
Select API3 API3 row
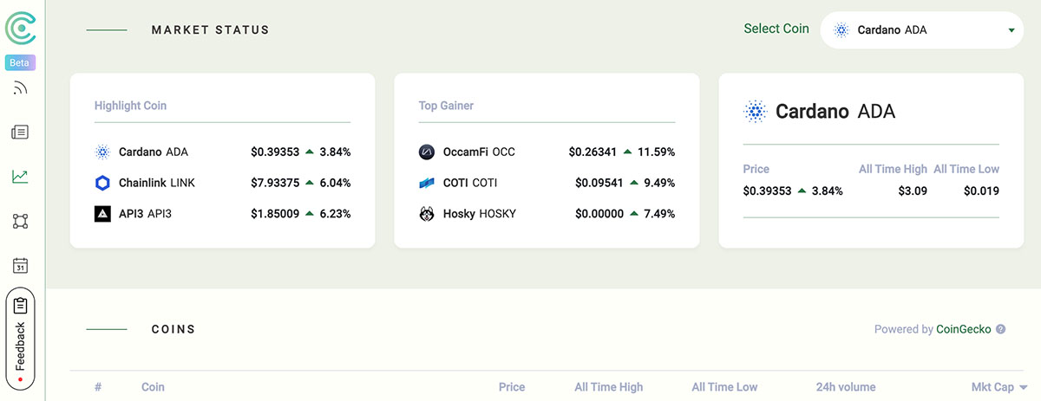[x=223, y=213]
